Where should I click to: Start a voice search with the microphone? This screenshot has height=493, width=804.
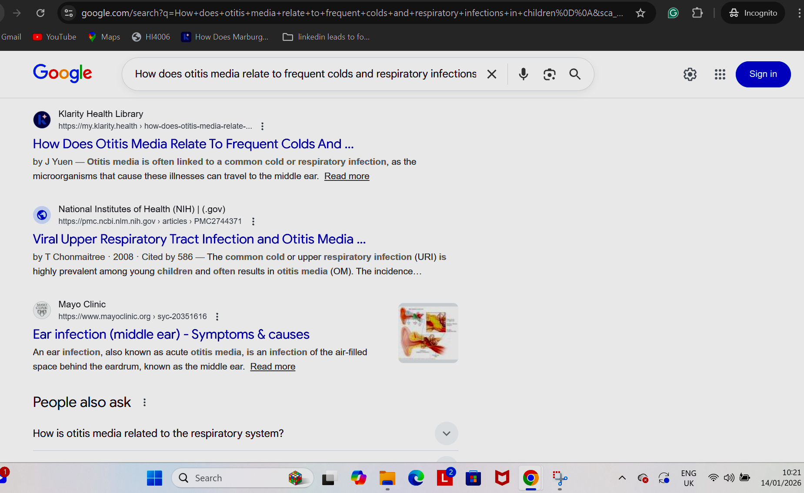[523, 74]
